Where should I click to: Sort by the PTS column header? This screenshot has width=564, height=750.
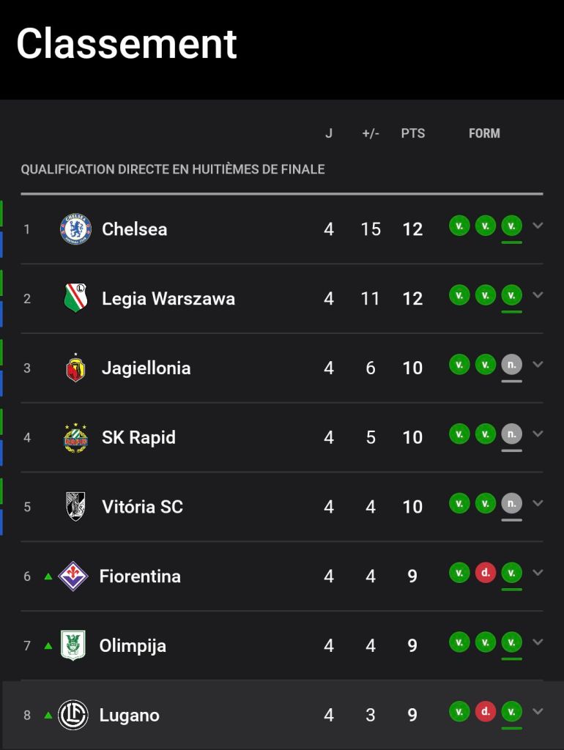pos(412,133)
